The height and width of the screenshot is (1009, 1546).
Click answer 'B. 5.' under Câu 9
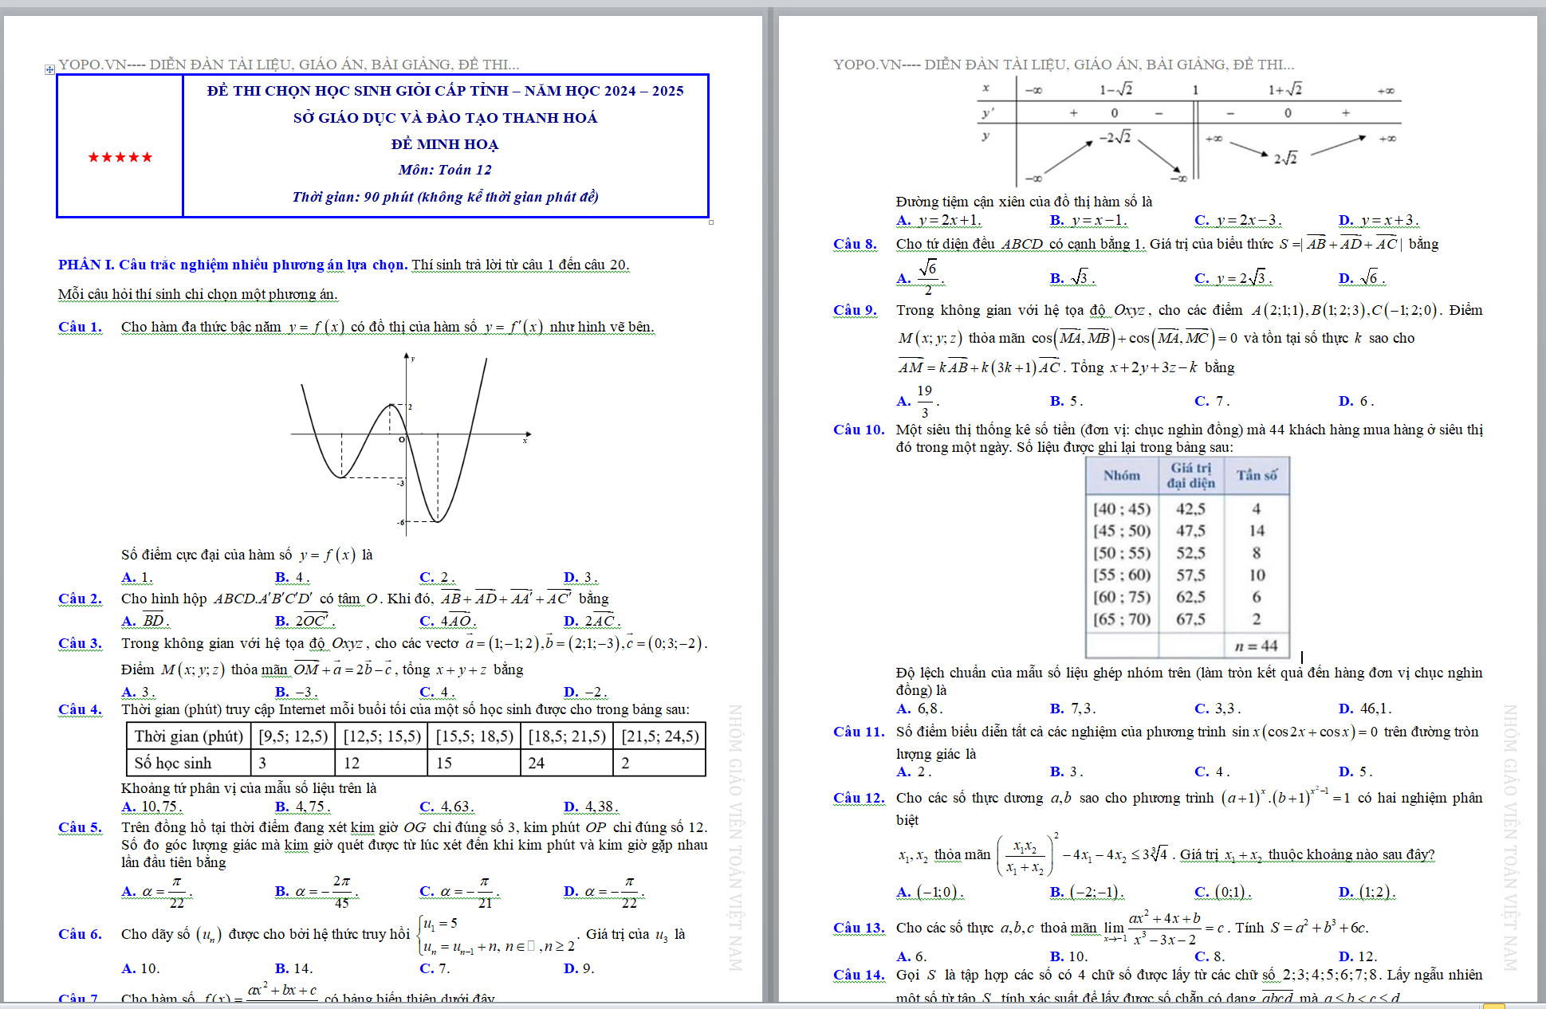[1067, 401]
